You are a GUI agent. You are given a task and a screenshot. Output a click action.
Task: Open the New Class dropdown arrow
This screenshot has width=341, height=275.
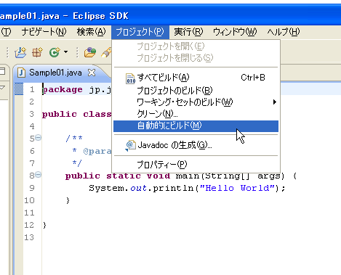(x=65, y=52)
